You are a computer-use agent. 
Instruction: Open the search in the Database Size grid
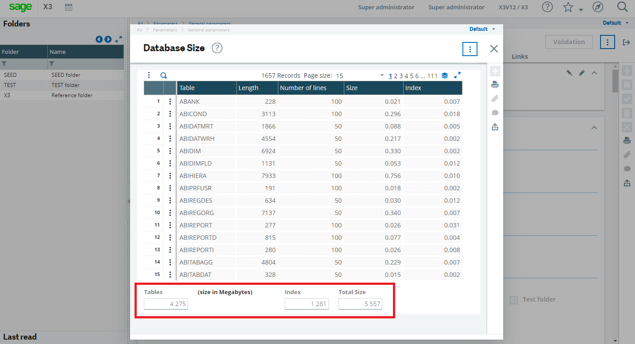point(163,75)
